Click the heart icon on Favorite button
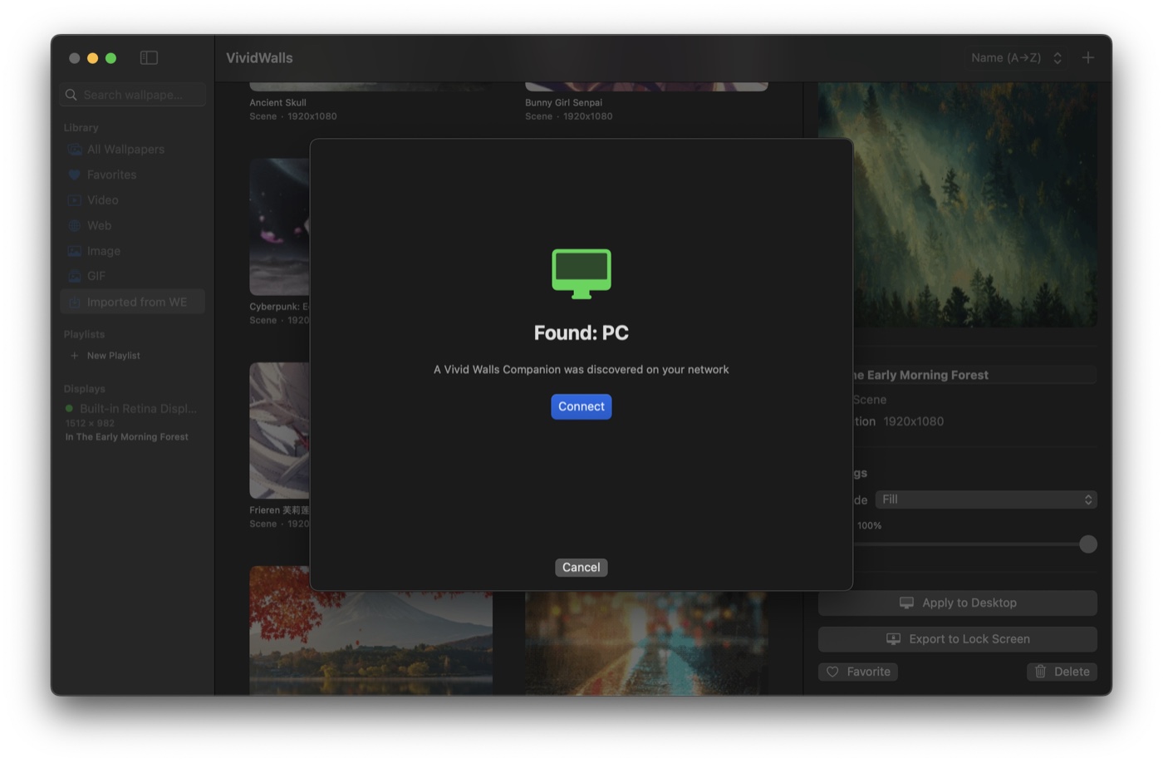This screenshot has height=763, width=1163. pyautogui.click(x=832, y=672)
